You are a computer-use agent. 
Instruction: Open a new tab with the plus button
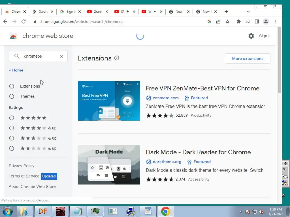[226, 12]
